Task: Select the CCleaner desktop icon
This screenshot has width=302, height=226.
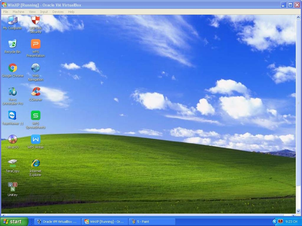Action: (35, 92)
